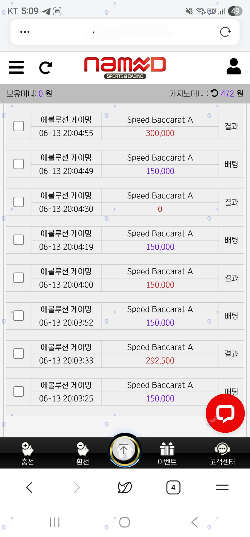Tap the scroll-to-top arrow button
This screenshot has height=537, width=250.
[x=125, y=450]
